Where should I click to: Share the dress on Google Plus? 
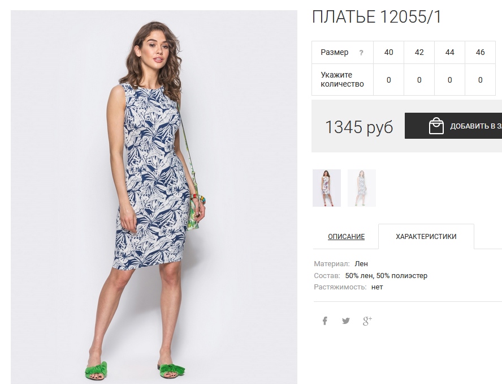click(x=367, y=321)
